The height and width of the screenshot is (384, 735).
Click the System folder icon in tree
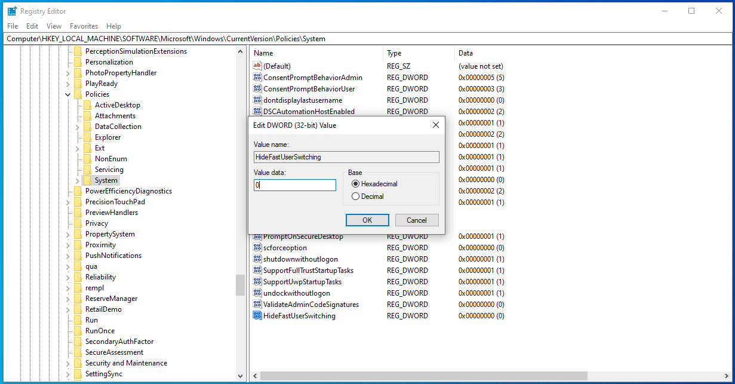coord(87,180)
